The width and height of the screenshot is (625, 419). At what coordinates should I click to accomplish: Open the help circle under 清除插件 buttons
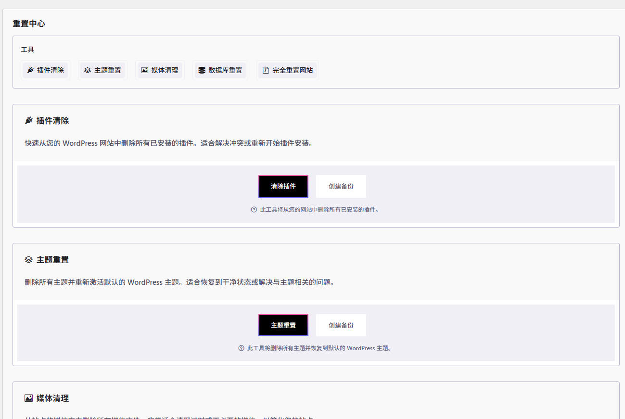click(254, 209)
